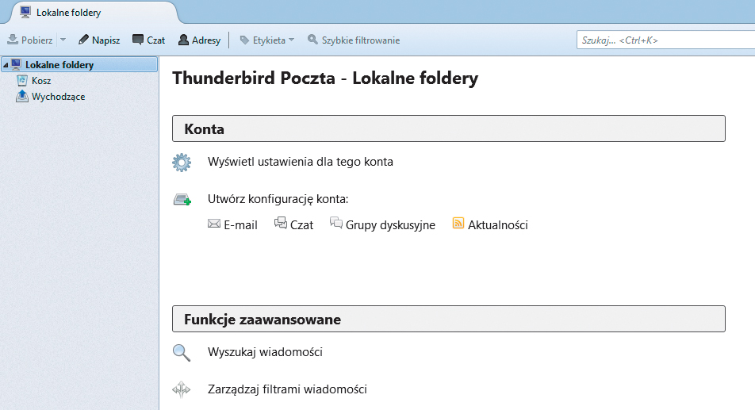Image resolution: width=755 pixels, height=410 pixels.
Task: Click the Napisz pencil icon
Action: pyautogui.click(x=83, y=40)
